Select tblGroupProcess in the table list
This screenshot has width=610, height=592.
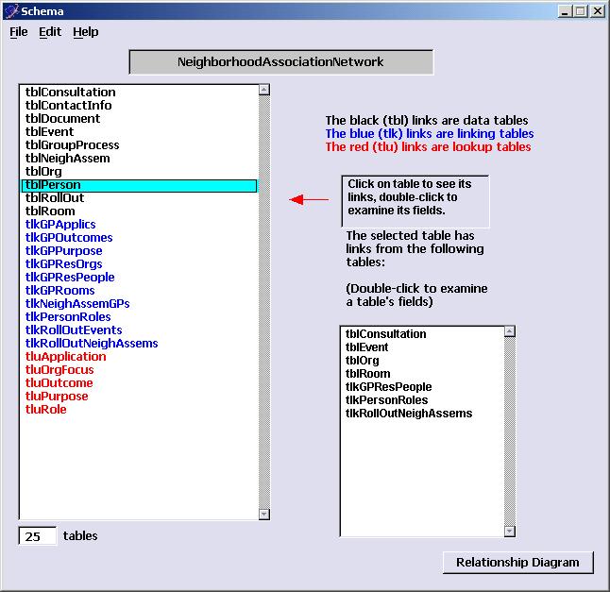click(x=73, y=145)
